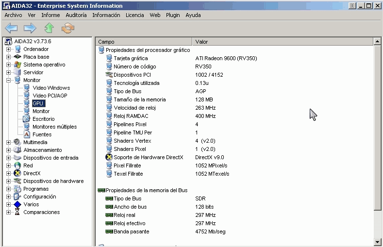Click the Almacenamiento storage icon
The width and height of the screenshot is (383, 247).
click(x=17, y=150)
